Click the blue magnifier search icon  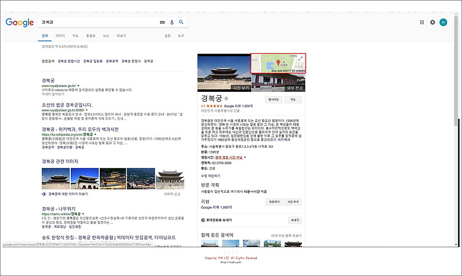181,22
